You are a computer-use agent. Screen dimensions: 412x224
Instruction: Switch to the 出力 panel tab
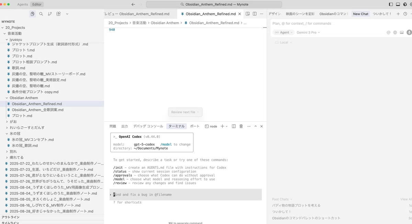coord(125,126)
